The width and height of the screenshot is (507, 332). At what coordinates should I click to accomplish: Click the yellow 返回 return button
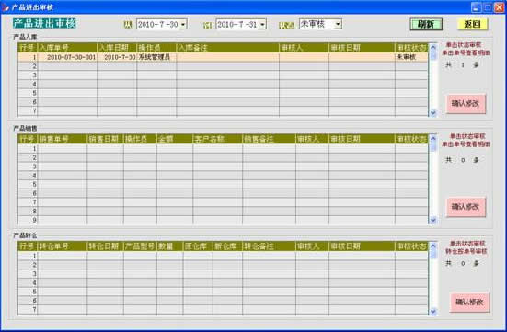pyautogui.click(x=472, y=24)
